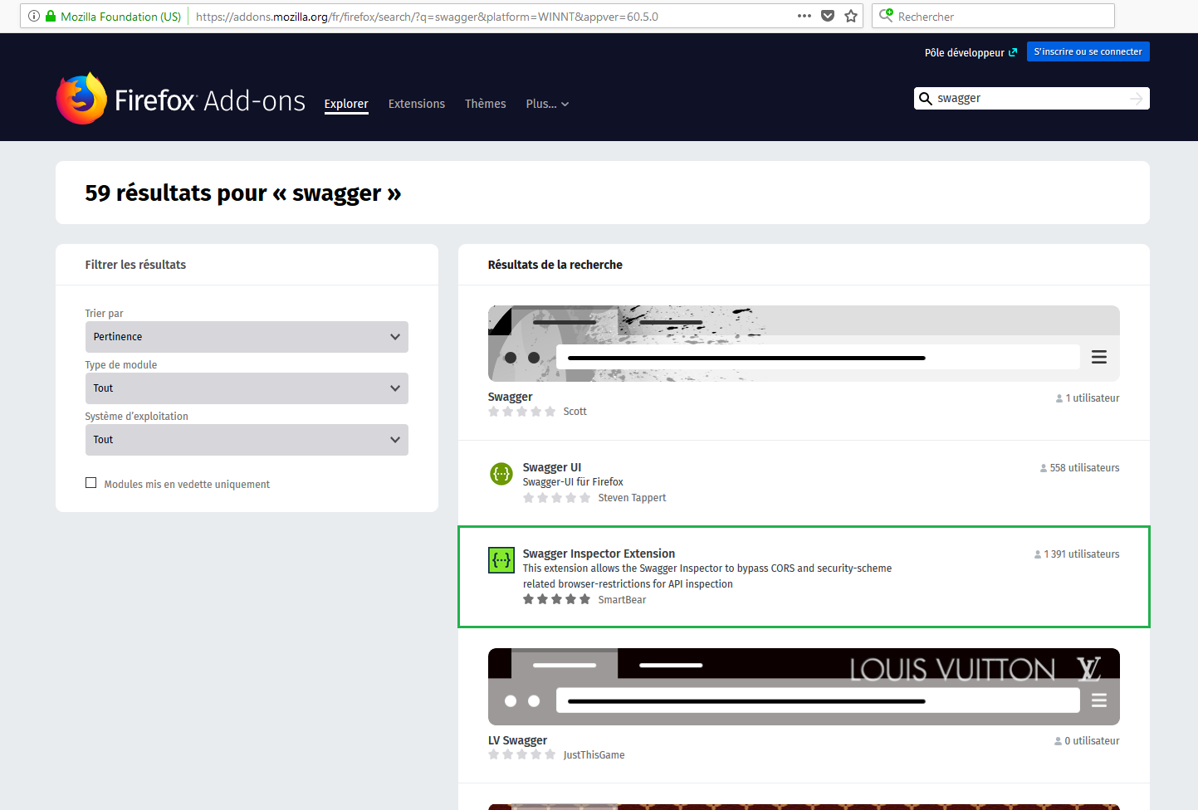The height and width of the screenshot is (810, 1198).
Task: Open the 'Système d'exploitation' dropdown
Action: 247,440
